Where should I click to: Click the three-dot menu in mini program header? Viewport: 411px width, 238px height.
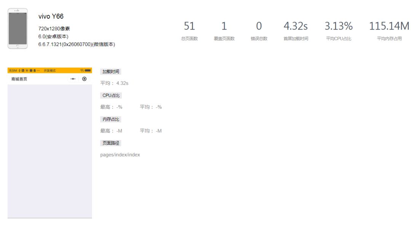coord(73,79)
